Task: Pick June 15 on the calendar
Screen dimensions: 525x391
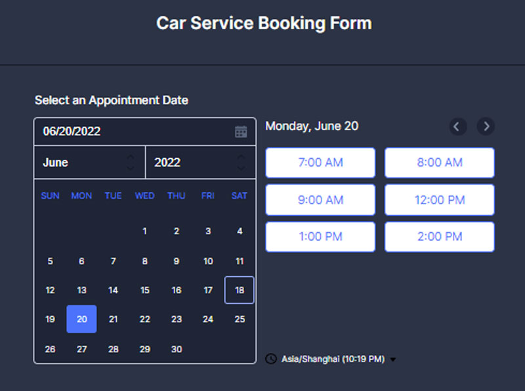Action: (144, 290)
